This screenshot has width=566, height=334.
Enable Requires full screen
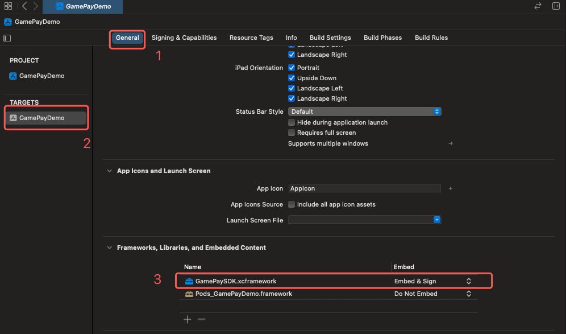tap(292, 133)
